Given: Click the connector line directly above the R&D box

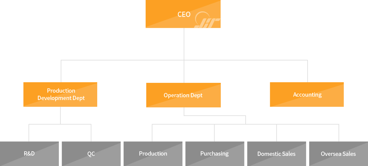Looking at the screenshot, I should pos(29,133).
